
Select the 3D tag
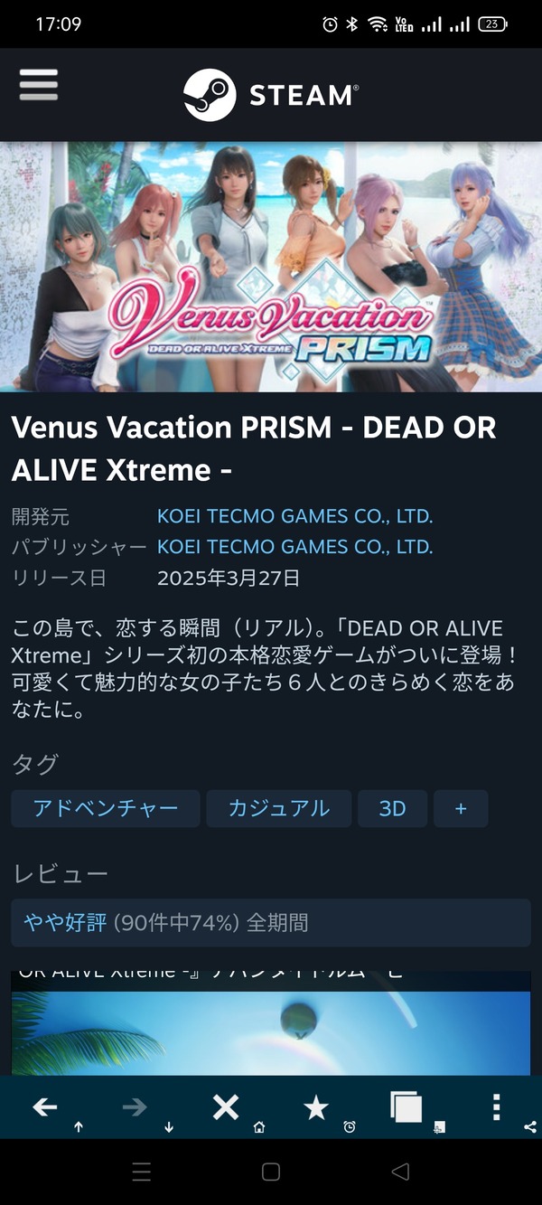click(x=392, y=808)
